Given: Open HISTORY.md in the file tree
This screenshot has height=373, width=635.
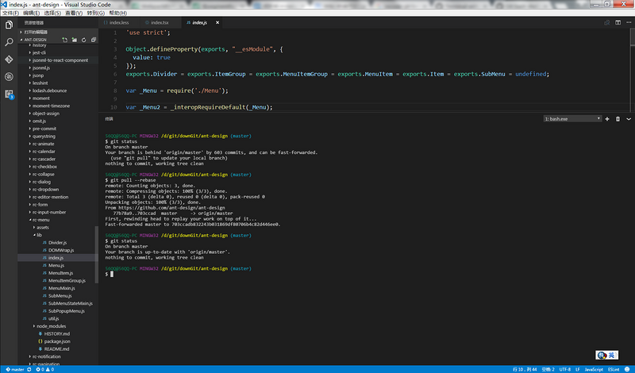Looking at the screenshot, I should click(x=56, y=333).
